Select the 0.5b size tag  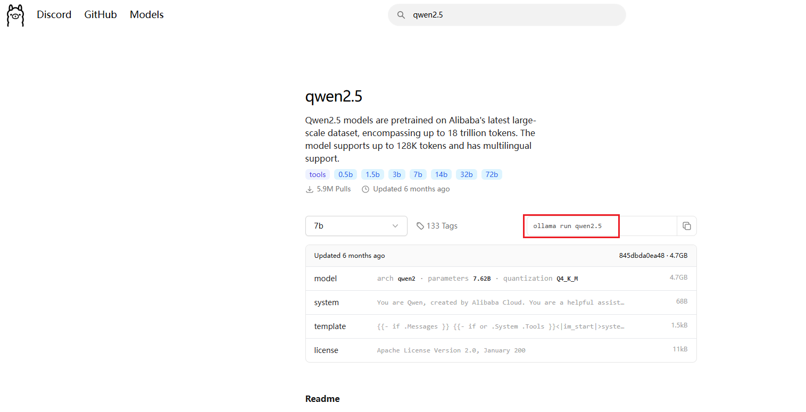tap(345, 174)
